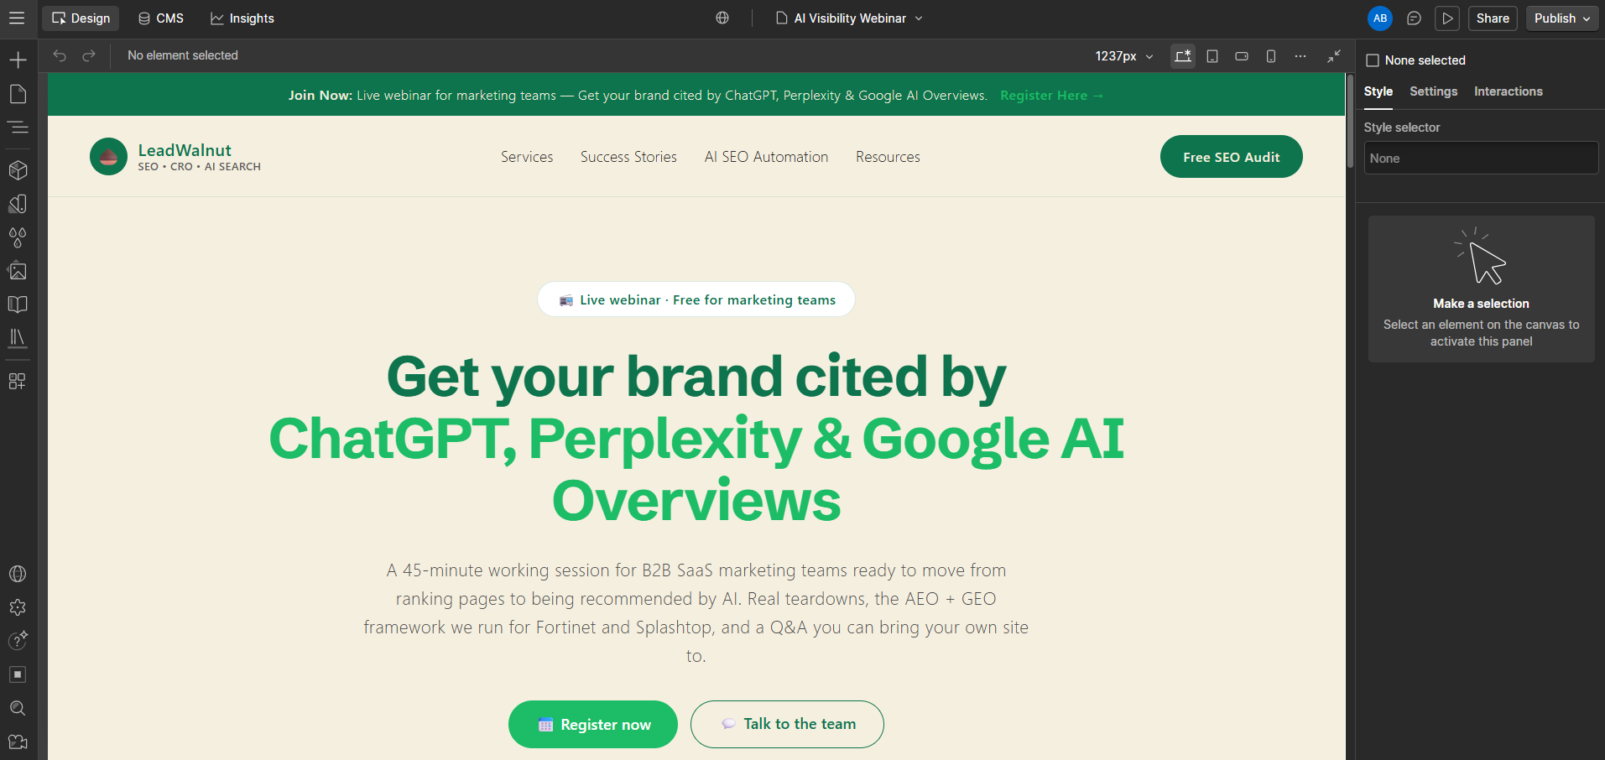Select the 'Get your brand cited by' heading

point(696,377)
